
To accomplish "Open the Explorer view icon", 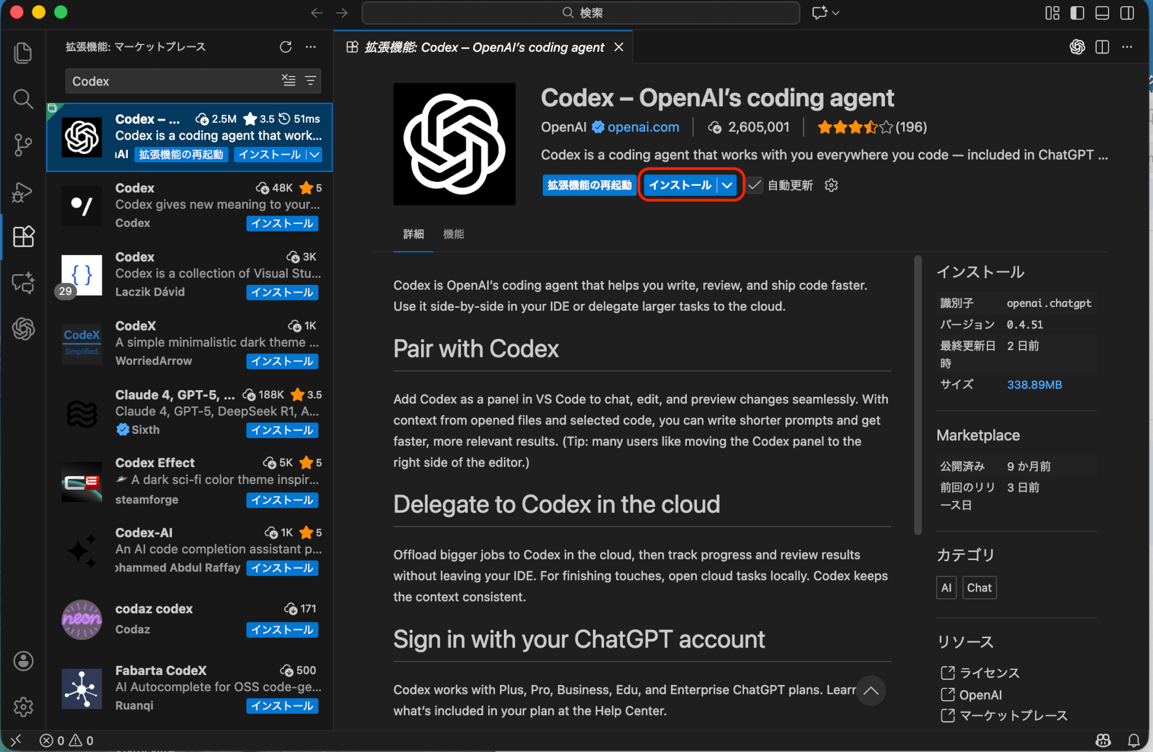I will [x=23, y=53].
